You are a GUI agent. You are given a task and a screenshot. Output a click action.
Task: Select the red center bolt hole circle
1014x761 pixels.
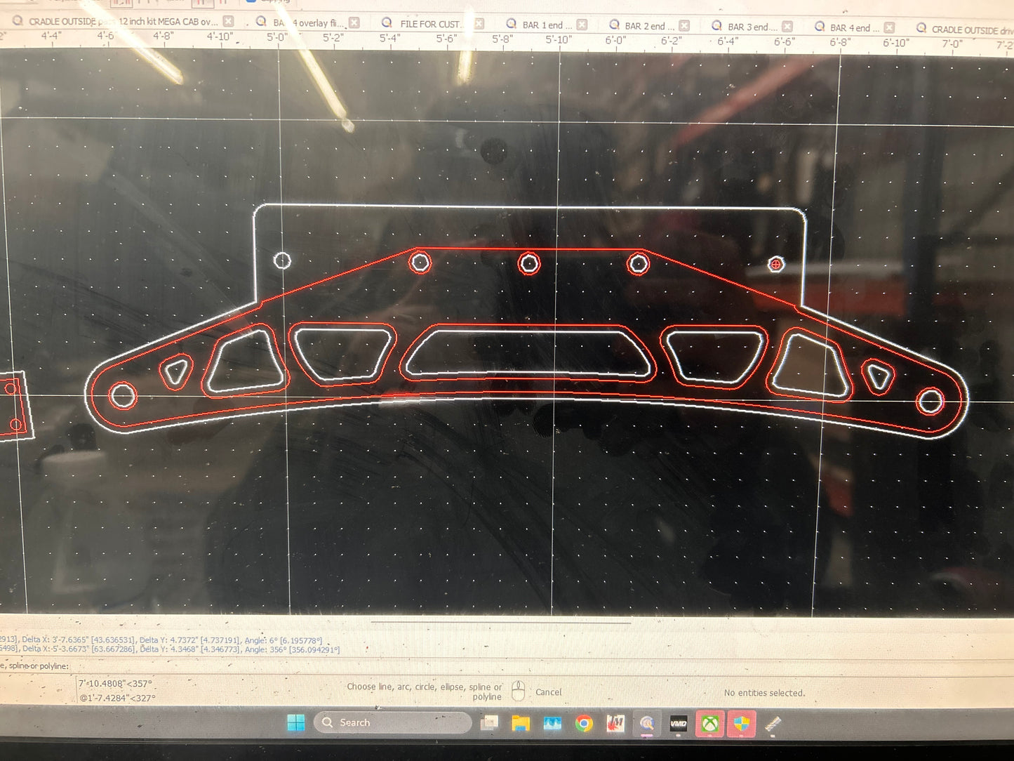click(529, 263)
